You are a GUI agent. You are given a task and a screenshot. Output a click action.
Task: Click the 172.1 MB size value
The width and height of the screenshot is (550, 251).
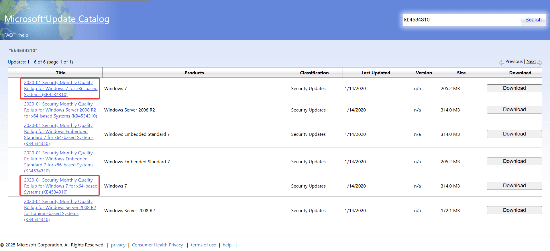pyautogui.click(x=450, y=211)
